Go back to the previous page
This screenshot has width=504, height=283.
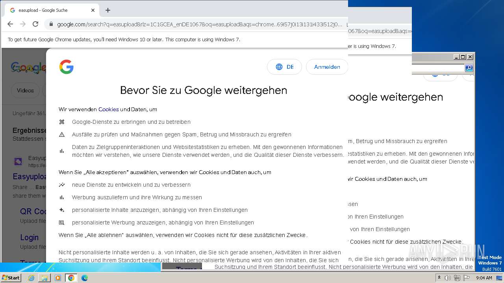tap(10, 24)
